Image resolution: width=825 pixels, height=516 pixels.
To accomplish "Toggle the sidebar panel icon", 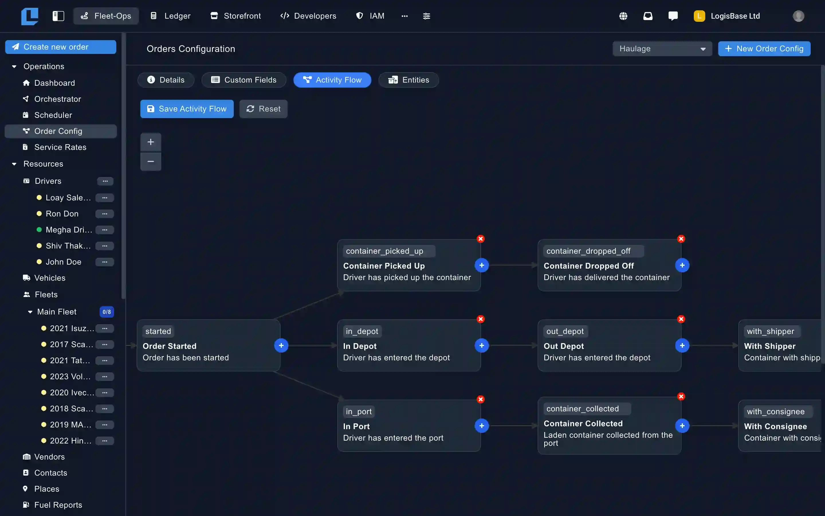I will tap(58, 16).
